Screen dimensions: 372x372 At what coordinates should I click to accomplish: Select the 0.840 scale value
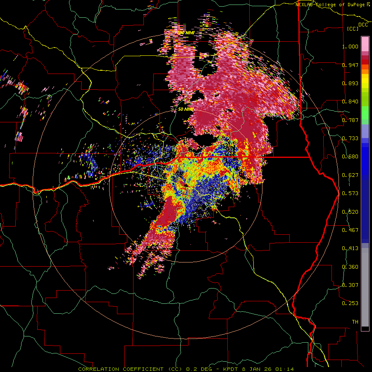tap(350, 102)
